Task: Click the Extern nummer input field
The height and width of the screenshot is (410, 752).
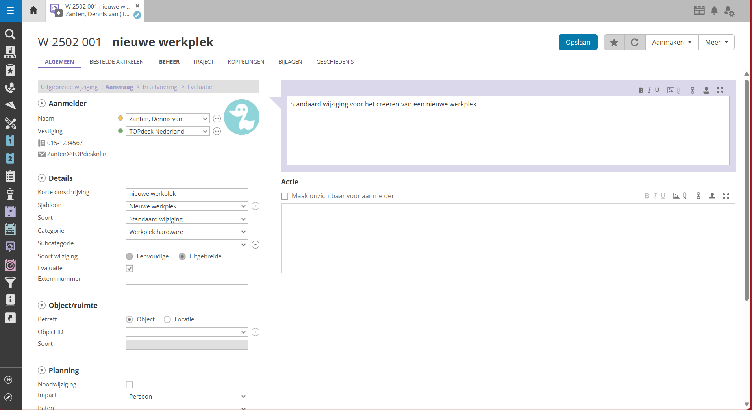Action: click(187, 280)
